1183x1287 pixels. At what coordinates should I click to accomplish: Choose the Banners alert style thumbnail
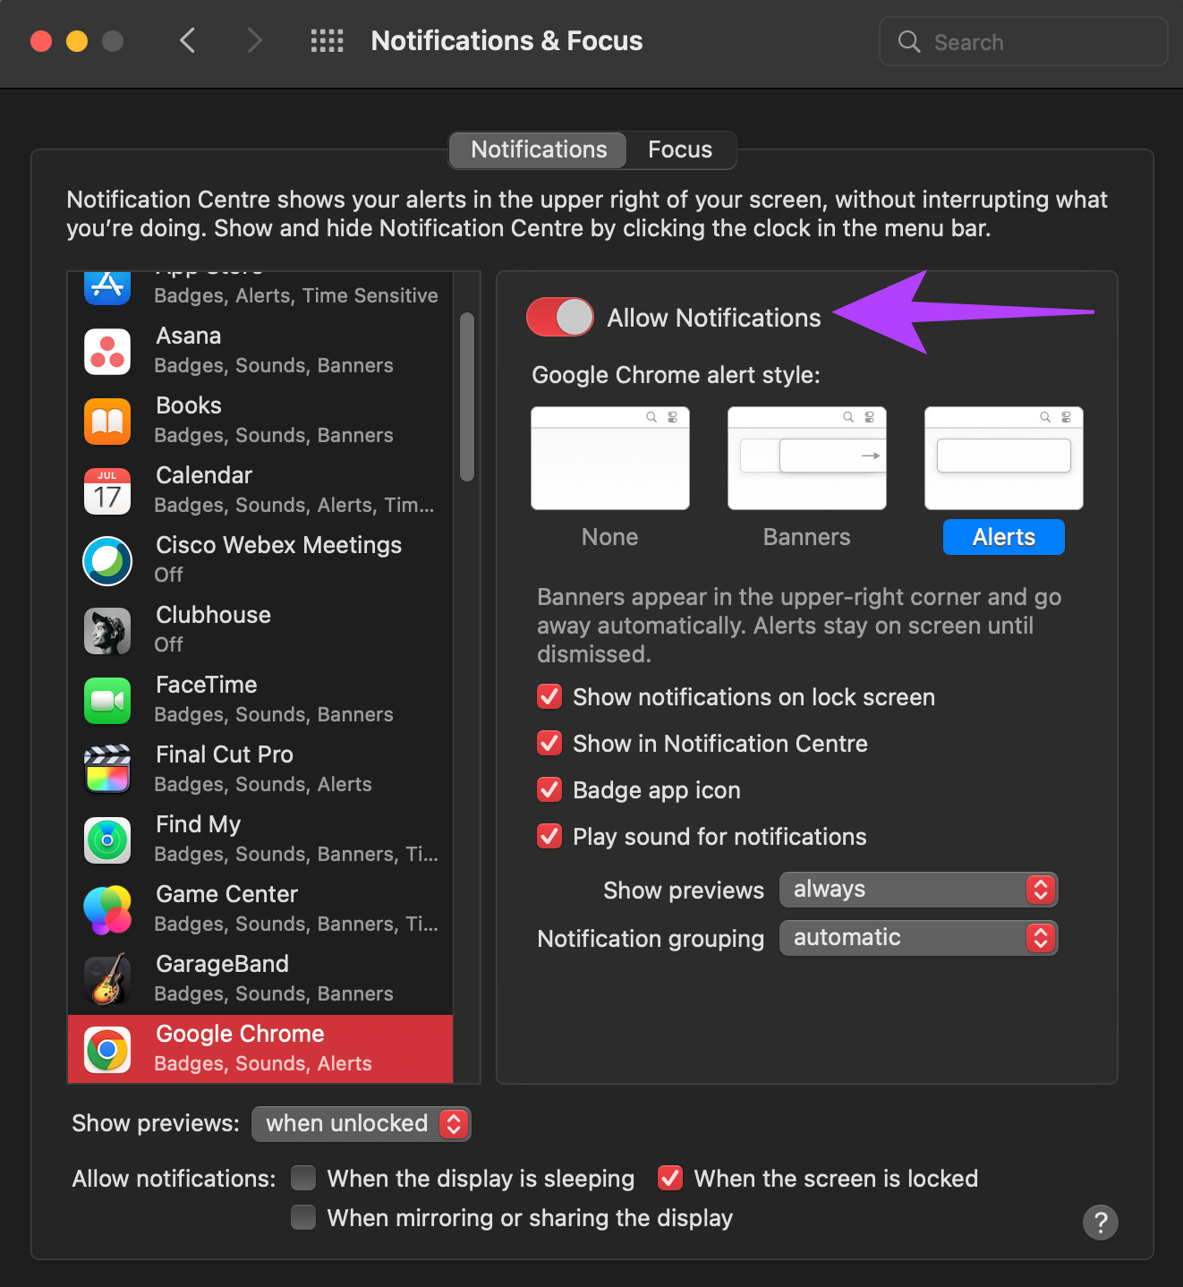point(807,458)
